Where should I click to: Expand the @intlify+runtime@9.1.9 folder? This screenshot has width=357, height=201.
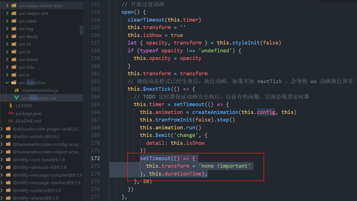point(2,190)
